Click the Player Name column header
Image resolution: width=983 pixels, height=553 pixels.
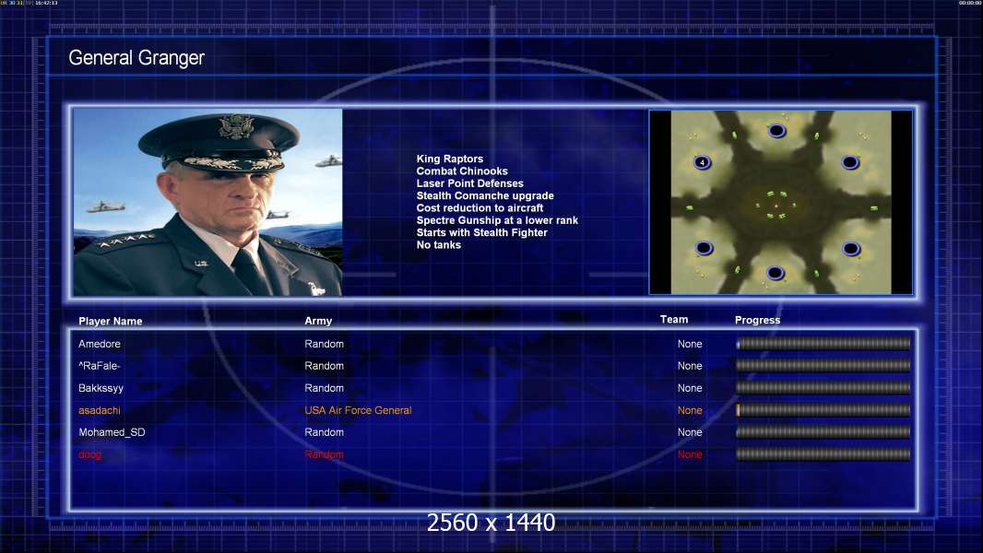111,322
